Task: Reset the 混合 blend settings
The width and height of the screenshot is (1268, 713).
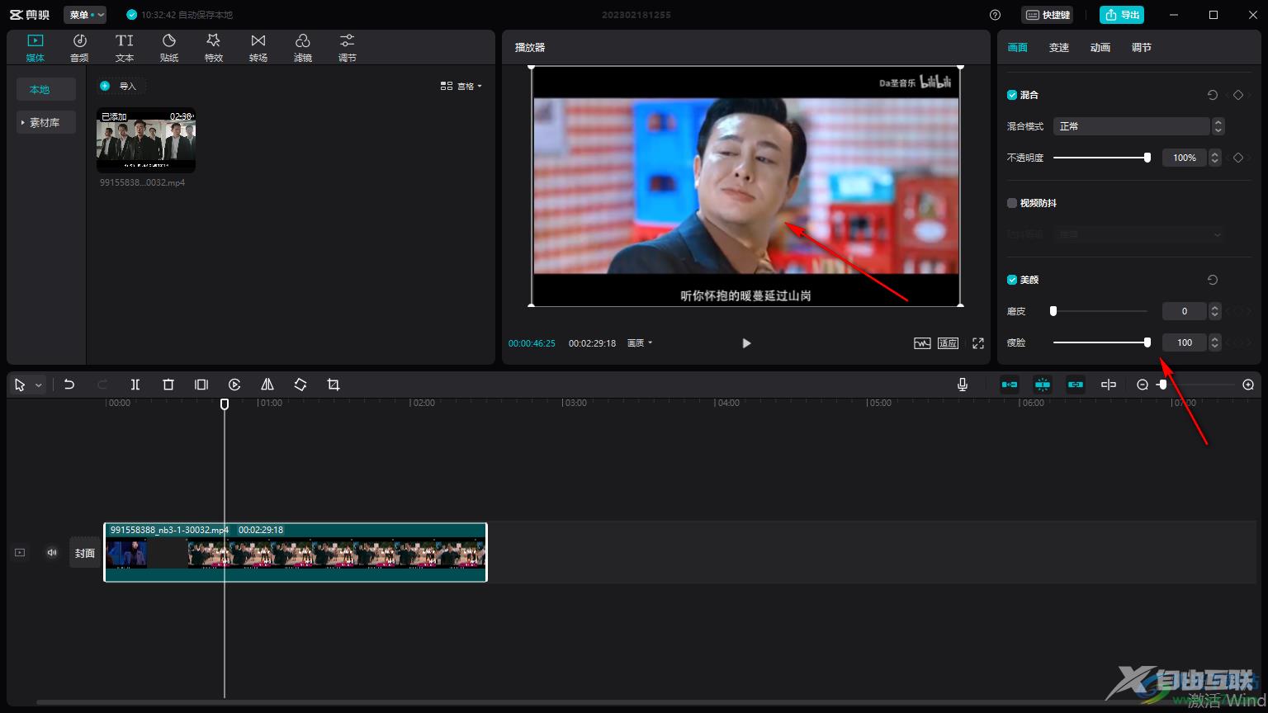Action: coord(1213,95)
